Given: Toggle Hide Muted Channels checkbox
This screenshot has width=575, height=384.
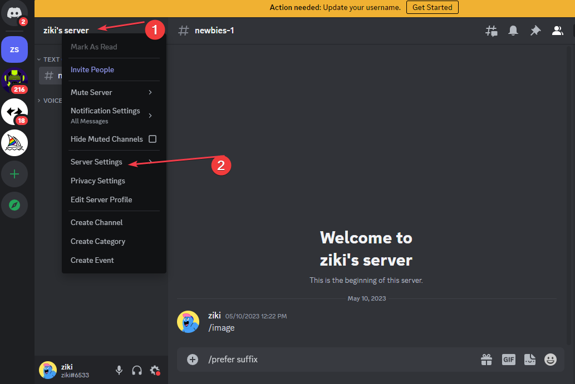Looking at the screenshot, I should point(153,139).
